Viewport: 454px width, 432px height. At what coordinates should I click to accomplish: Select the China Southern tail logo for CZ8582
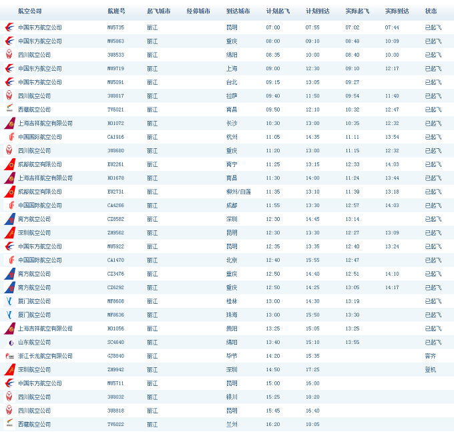click(9, 219)
